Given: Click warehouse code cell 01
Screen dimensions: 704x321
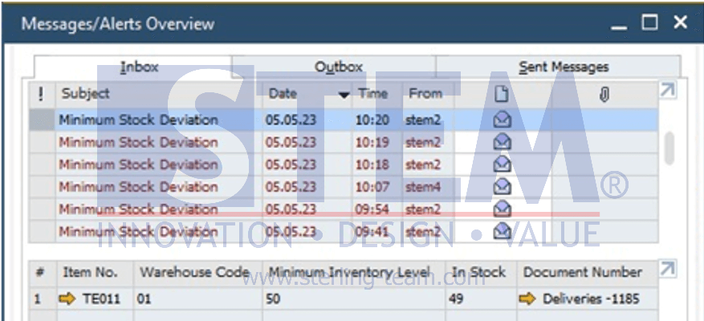Looking at the screenshot, I should [198, 299].
